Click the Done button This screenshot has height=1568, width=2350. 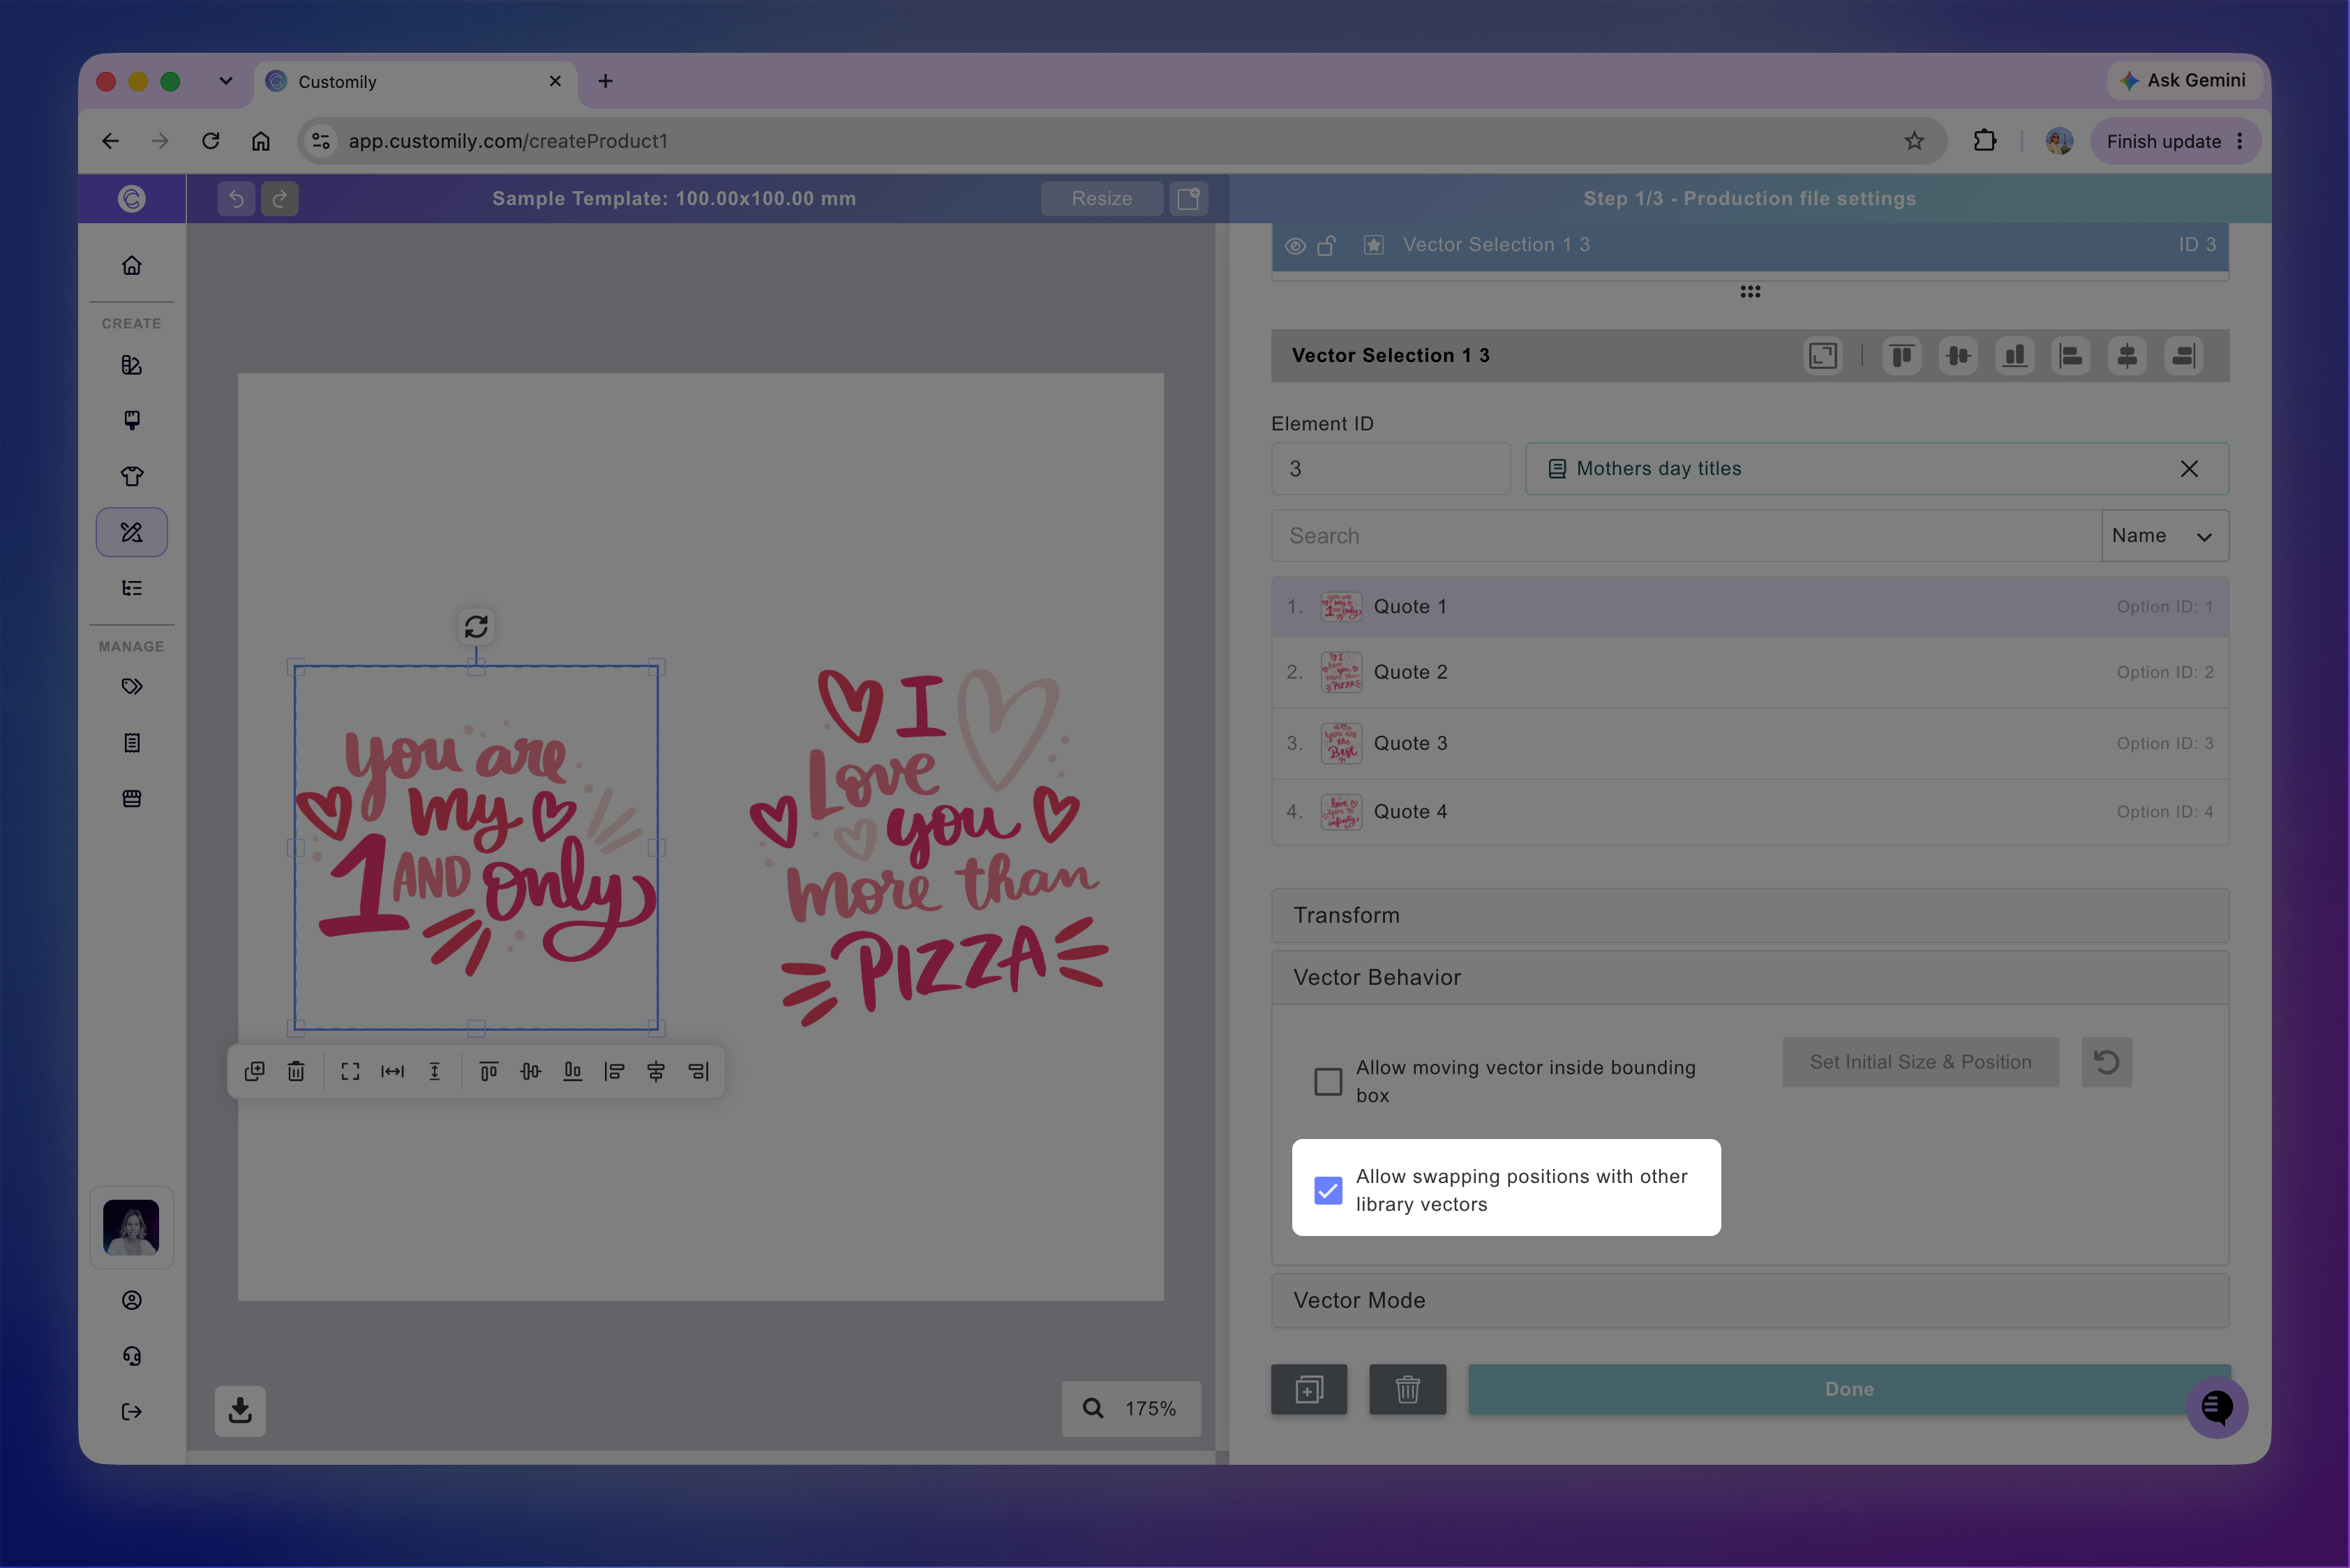1849,1390
